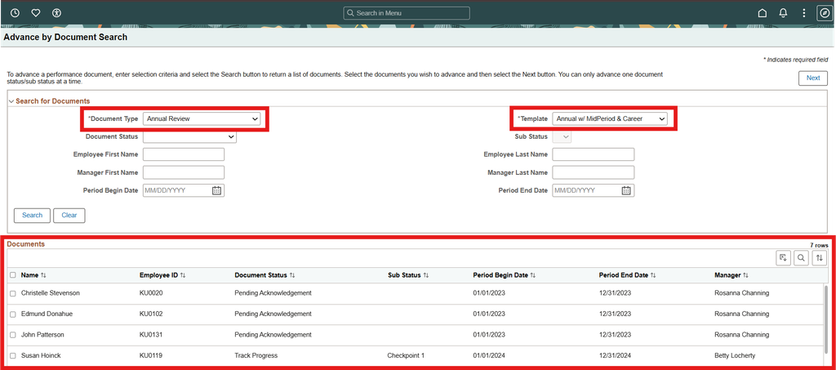This screenshot has width=836, height=370.
Task: Click the grid action menu icon
Action: 783,258
